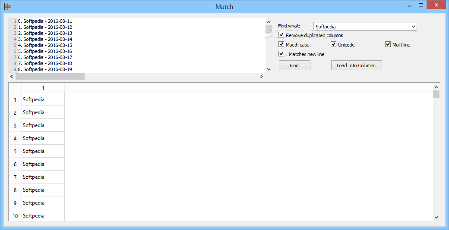The width and height of the screenshot is (449, 230).
Task: Click line '8. Softpedia - 2016-08-19'
Action: click(x=45, y=69)
